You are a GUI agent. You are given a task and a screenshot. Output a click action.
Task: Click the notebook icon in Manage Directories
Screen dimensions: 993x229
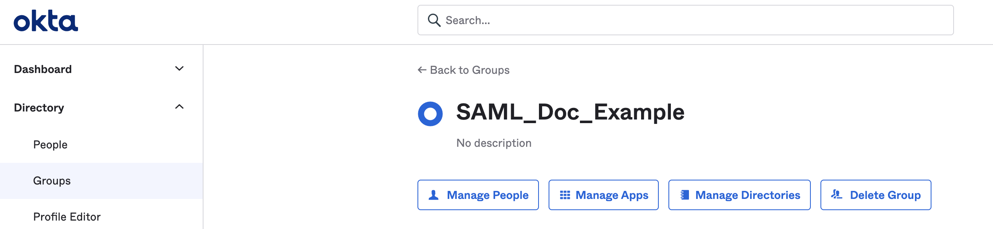coord(685,195)
